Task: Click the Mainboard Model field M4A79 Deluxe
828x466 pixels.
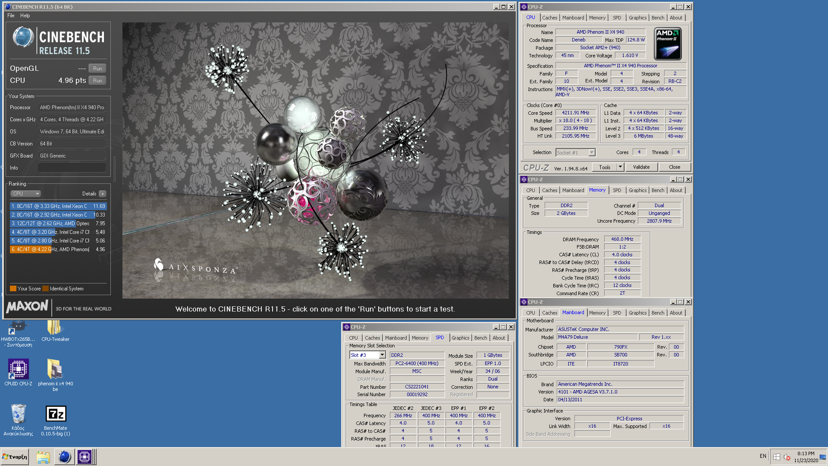Action: pos(597,337)
